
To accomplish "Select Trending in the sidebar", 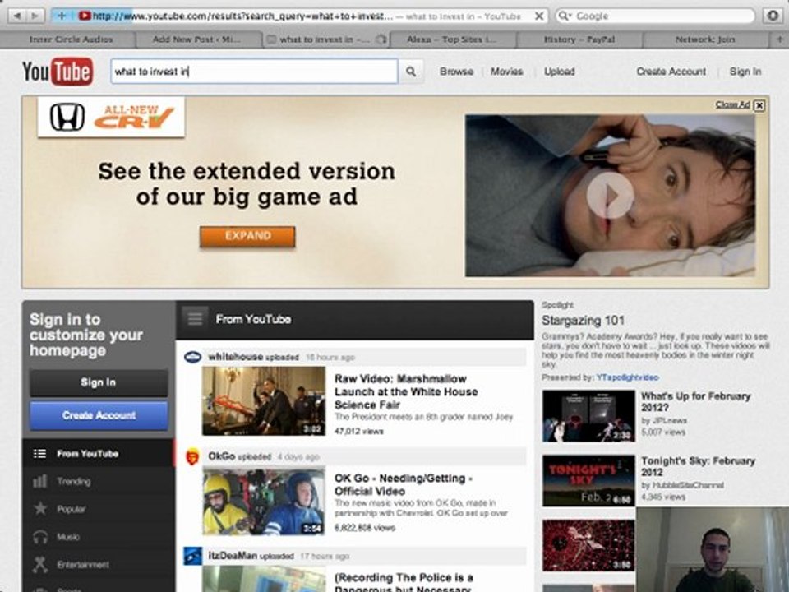I will 99,481.
